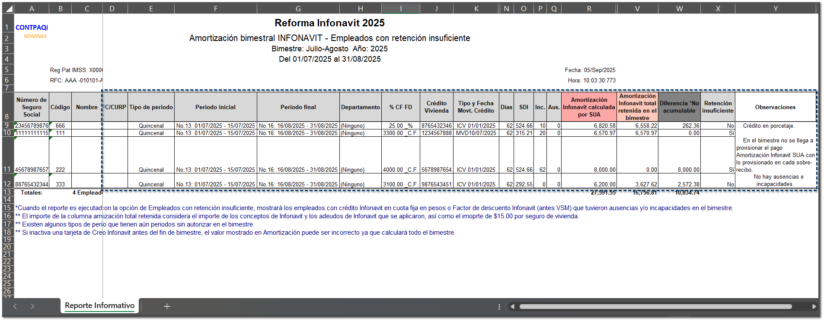Click the Observaciones header cell
Screen dimensions: 824x321
(775, 107)
